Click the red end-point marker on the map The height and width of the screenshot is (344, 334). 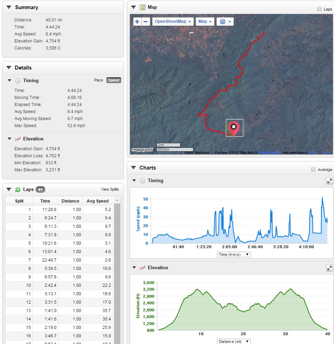point(234,128)
